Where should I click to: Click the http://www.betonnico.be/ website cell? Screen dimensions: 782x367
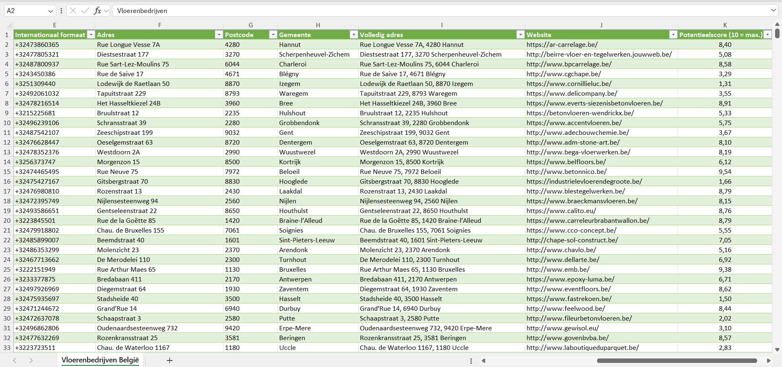click(x=566, y=172)
